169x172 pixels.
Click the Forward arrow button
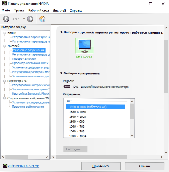click(30, 19)
